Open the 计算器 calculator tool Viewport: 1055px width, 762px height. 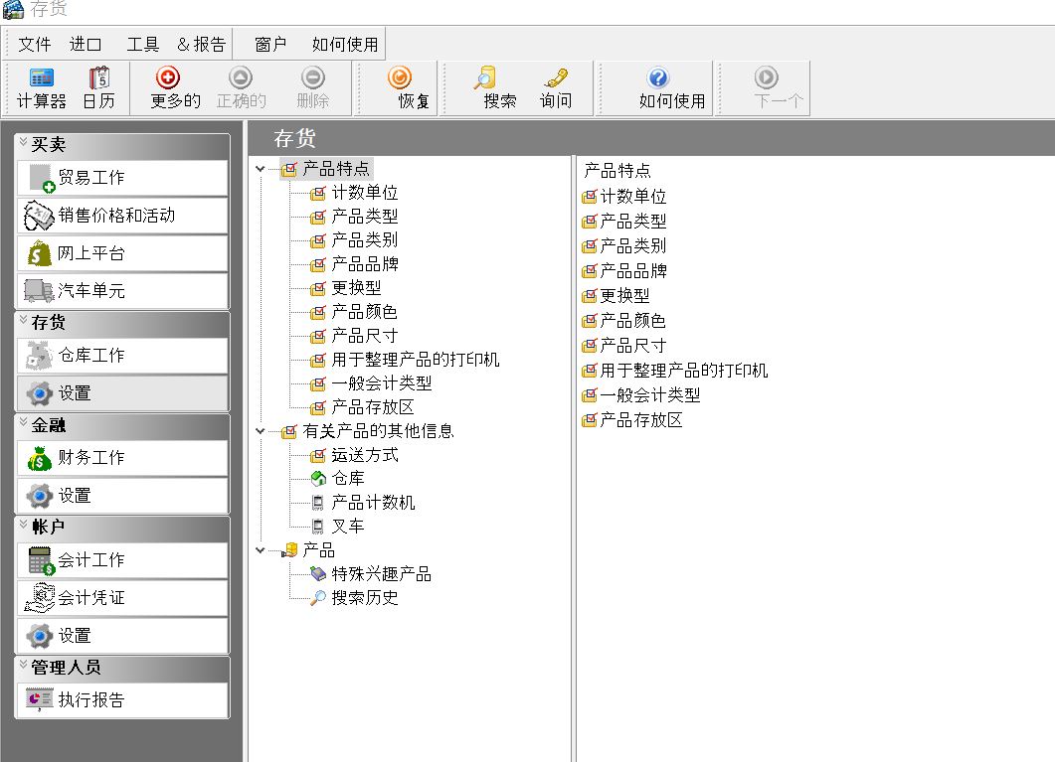click(41, 87)
